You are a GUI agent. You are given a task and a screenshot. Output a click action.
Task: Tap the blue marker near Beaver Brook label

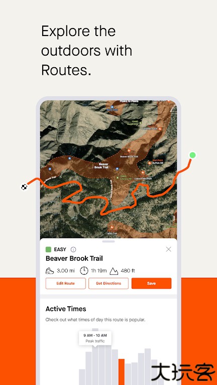click(x=118, y=168)
